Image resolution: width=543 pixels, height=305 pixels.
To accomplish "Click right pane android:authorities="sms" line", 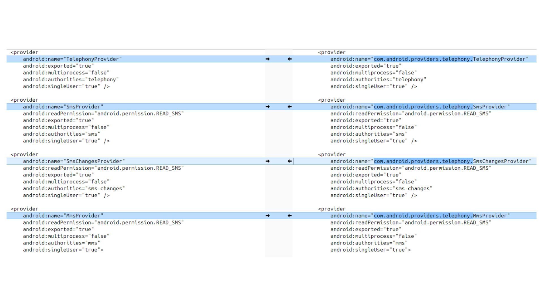I will click(369, 134).
